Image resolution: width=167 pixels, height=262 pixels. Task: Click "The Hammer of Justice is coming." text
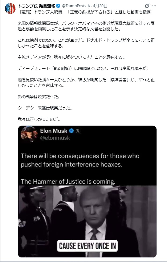click(68, 181)
